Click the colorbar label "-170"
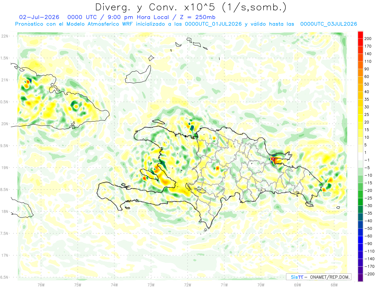Image resolution: width=375 pixels, height=289 pixels. (x=369, y=266)
